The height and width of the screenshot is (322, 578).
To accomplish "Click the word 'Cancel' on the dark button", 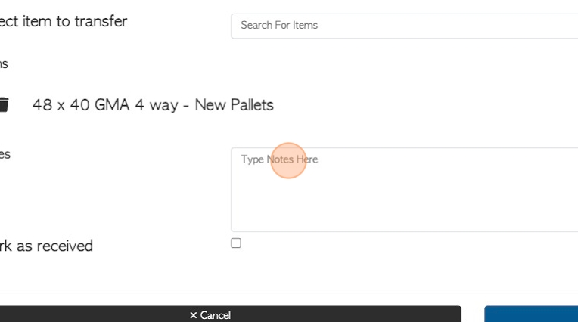I will pos(216,315).
